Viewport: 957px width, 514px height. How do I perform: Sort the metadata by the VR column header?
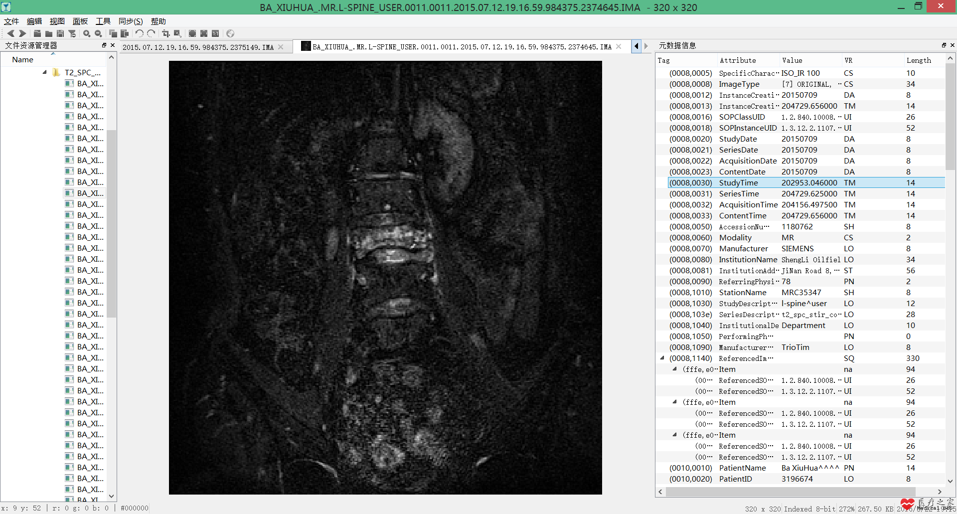pyautogui.click(x=873, y=60)
